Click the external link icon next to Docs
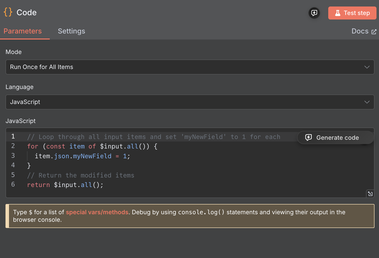379x258 pixels. point(374,31)
